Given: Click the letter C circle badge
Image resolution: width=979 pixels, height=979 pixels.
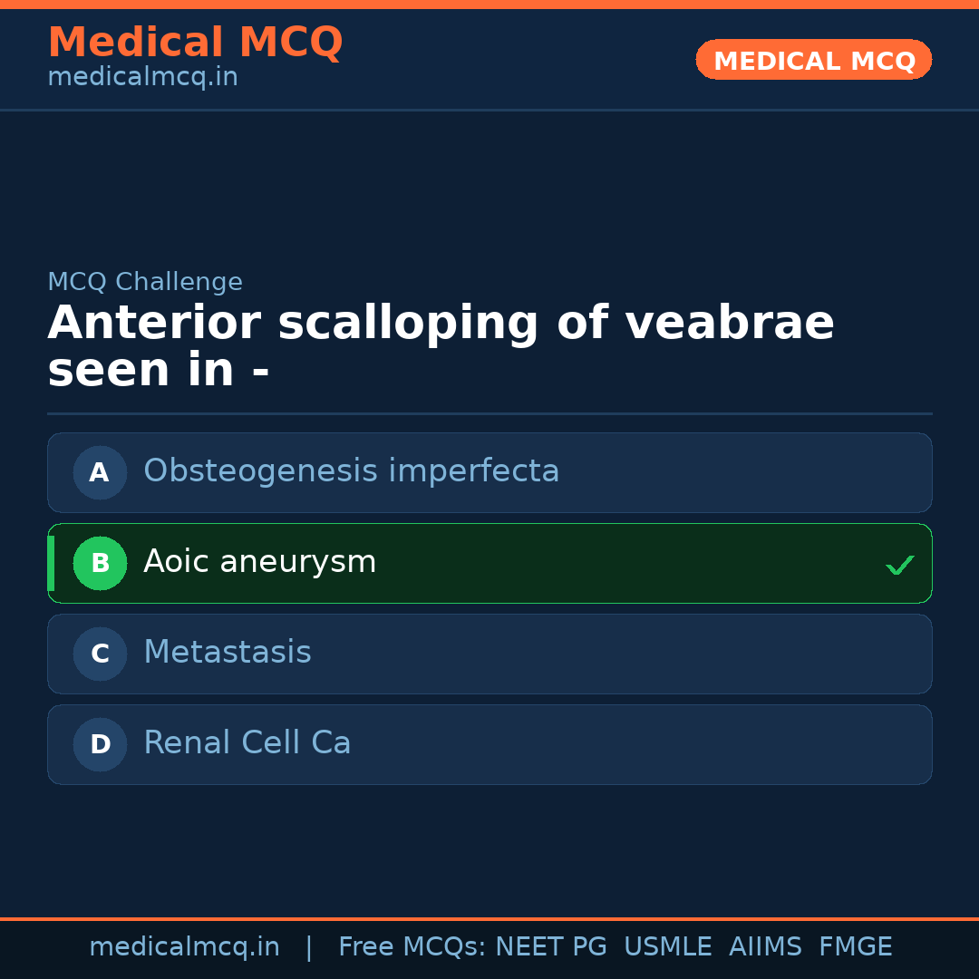Looking at the screenshot, I should [x=100, y=654].
